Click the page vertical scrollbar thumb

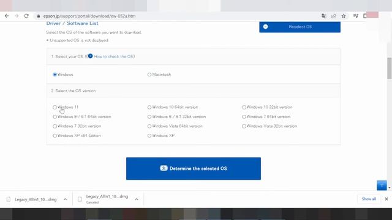[x=390, y=68]
